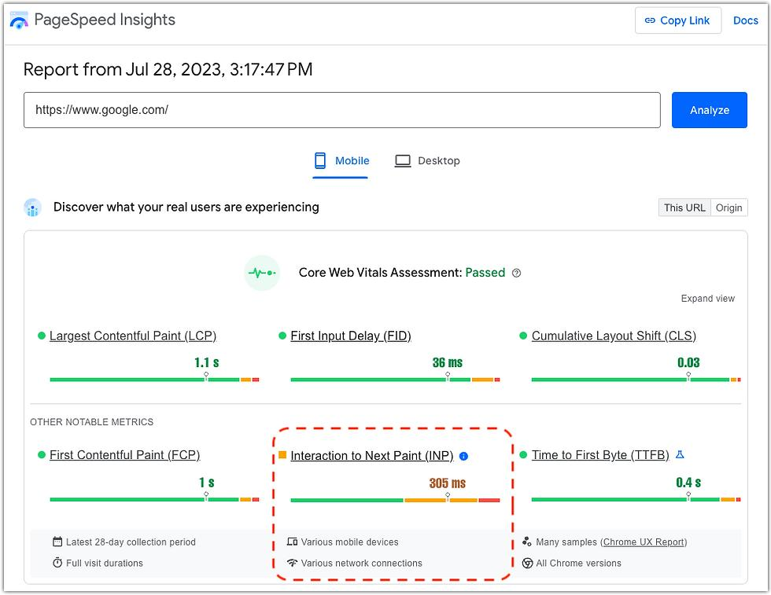771x595 pixels.
Task: Open Interaction to Next Paint (INP) link
Action: (x=371, y=455)
